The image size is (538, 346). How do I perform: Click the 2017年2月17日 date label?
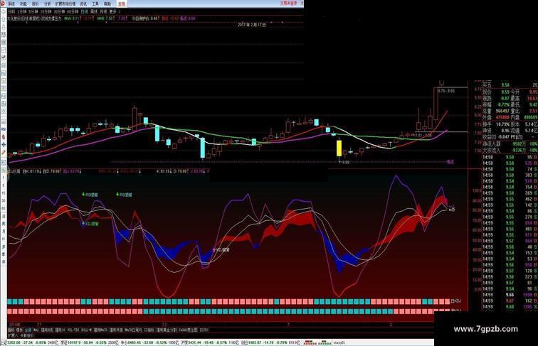tap(252, 25)
